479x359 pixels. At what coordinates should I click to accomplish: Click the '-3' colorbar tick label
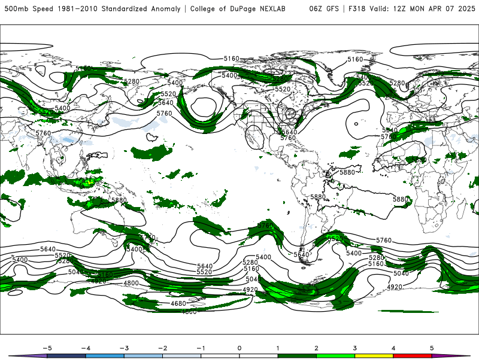(124, 348)
